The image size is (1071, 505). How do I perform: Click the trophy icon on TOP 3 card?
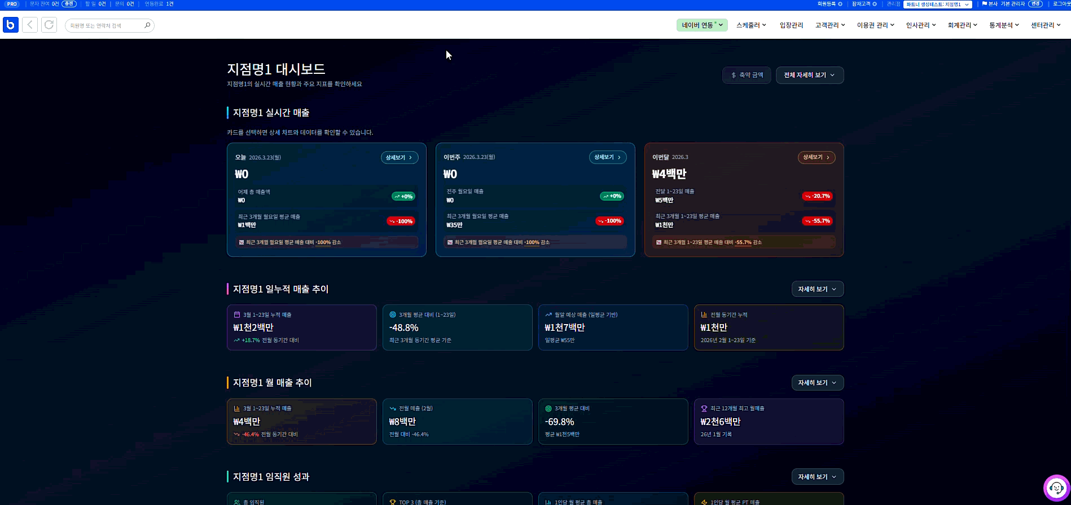pyautogui.click(x=393, y=502)
